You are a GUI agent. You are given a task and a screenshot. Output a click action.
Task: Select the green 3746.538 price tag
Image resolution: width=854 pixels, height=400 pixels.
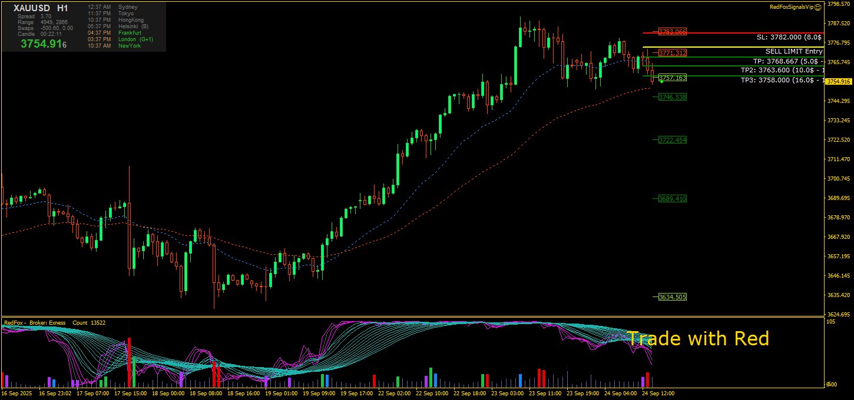pyautogui.click(x=673, y=96)
